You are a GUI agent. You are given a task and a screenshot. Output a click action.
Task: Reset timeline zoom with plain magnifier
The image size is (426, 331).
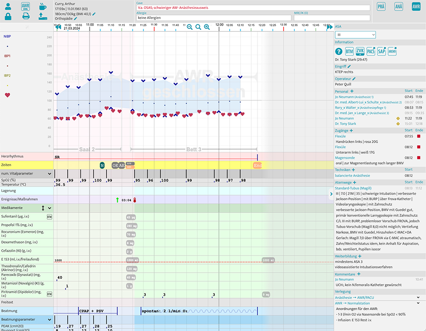[199, 27]
